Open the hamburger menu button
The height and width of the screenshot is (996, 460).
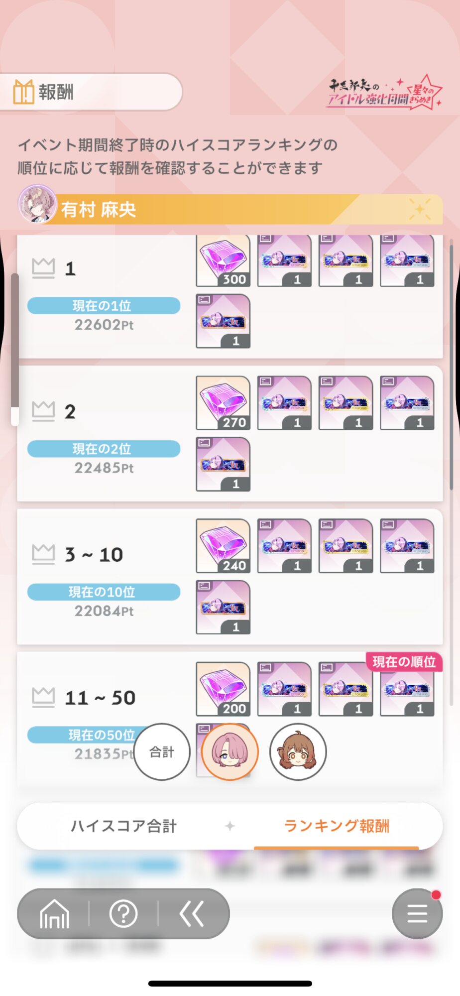417,913
